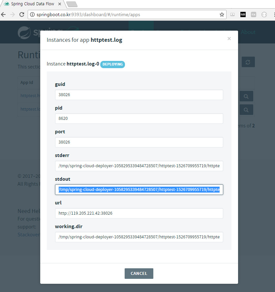
Task: Click inside the guid value field
Action: pyautogui.click(x=139, y=95)
